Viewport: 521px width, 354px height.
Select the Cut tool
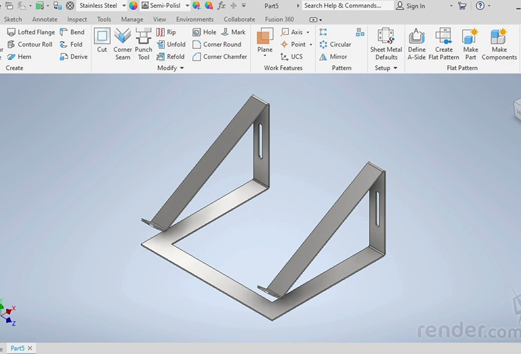(102, 41)
